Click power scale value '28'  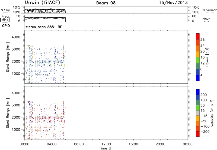(202, 40)
